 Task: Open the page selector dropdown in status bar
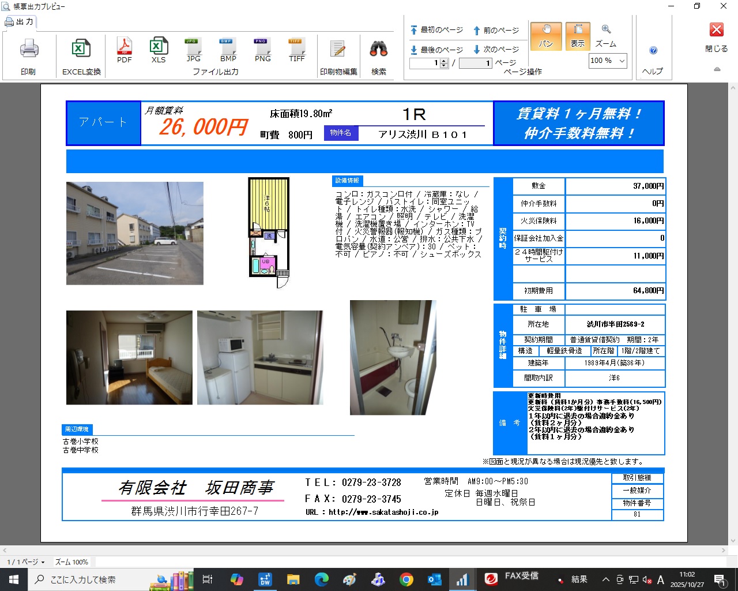click(x=26, y=562)
